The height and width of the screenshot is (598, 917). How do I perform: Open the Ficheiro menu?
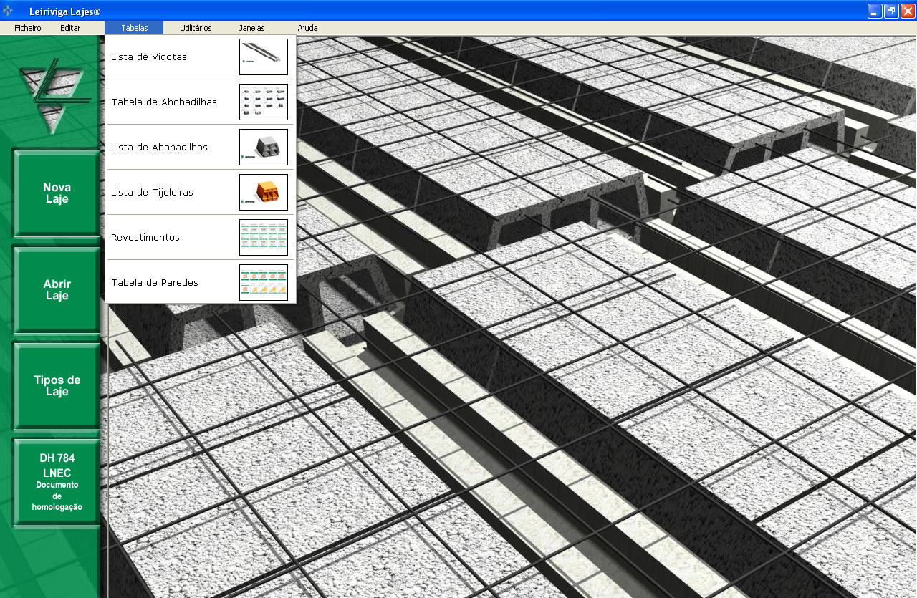(28, 28)
